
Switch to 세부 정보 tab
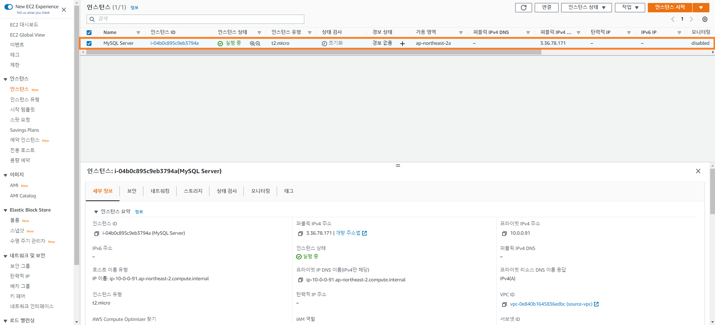pyautogui.click(x=103, y=191)
